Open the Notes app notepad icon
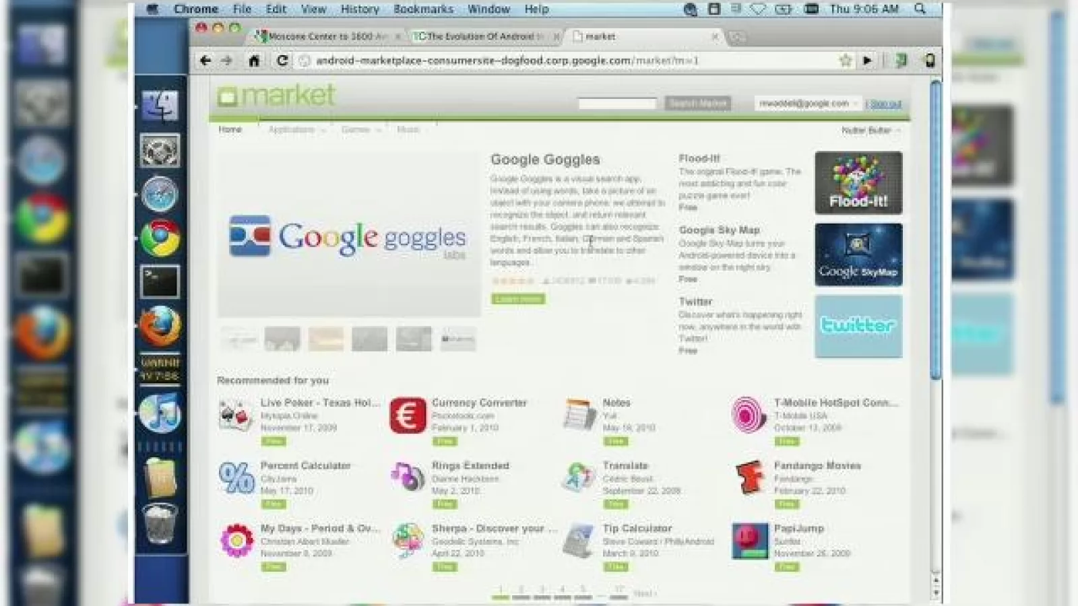1078x606 pixels. pos(579,415)
